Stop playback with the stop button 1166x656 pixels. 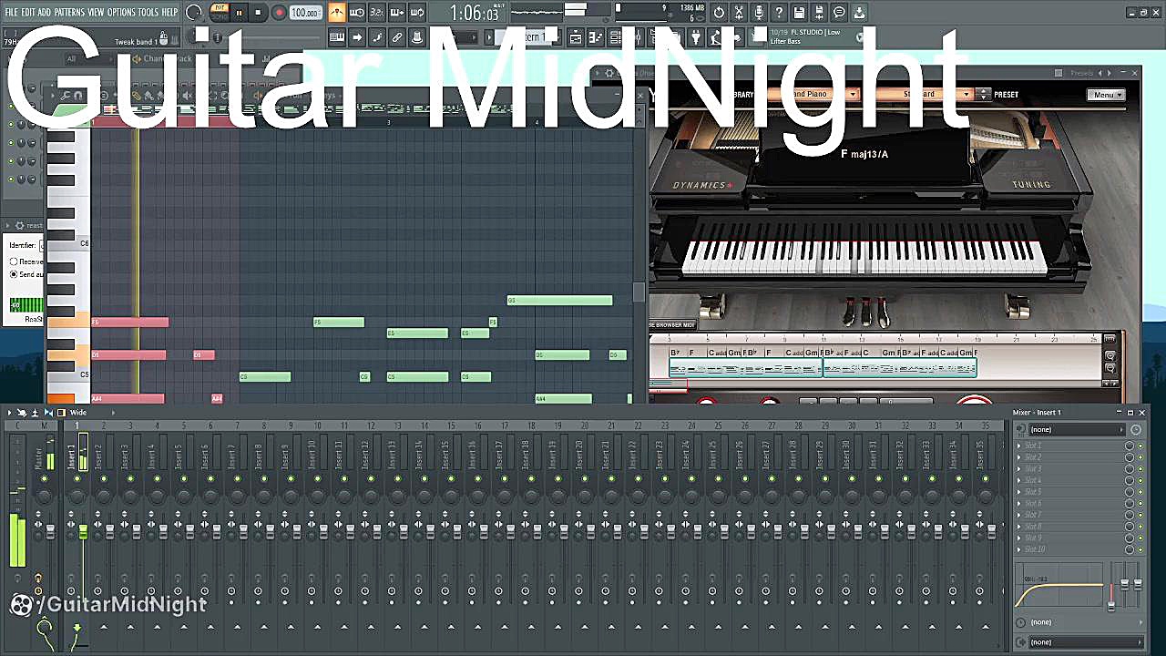tap(259, 13)
